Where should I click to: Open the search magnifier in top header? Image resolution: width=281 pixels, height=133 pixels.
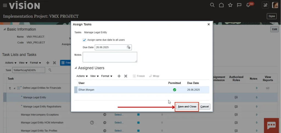[x=212, y=5]
